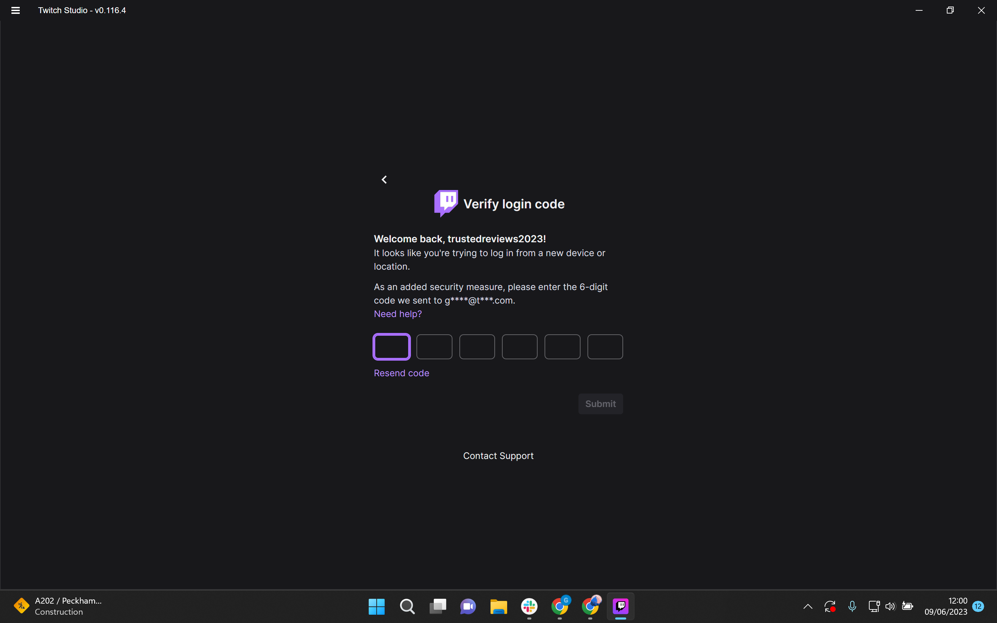Select the second code digit box

(434, 347)
